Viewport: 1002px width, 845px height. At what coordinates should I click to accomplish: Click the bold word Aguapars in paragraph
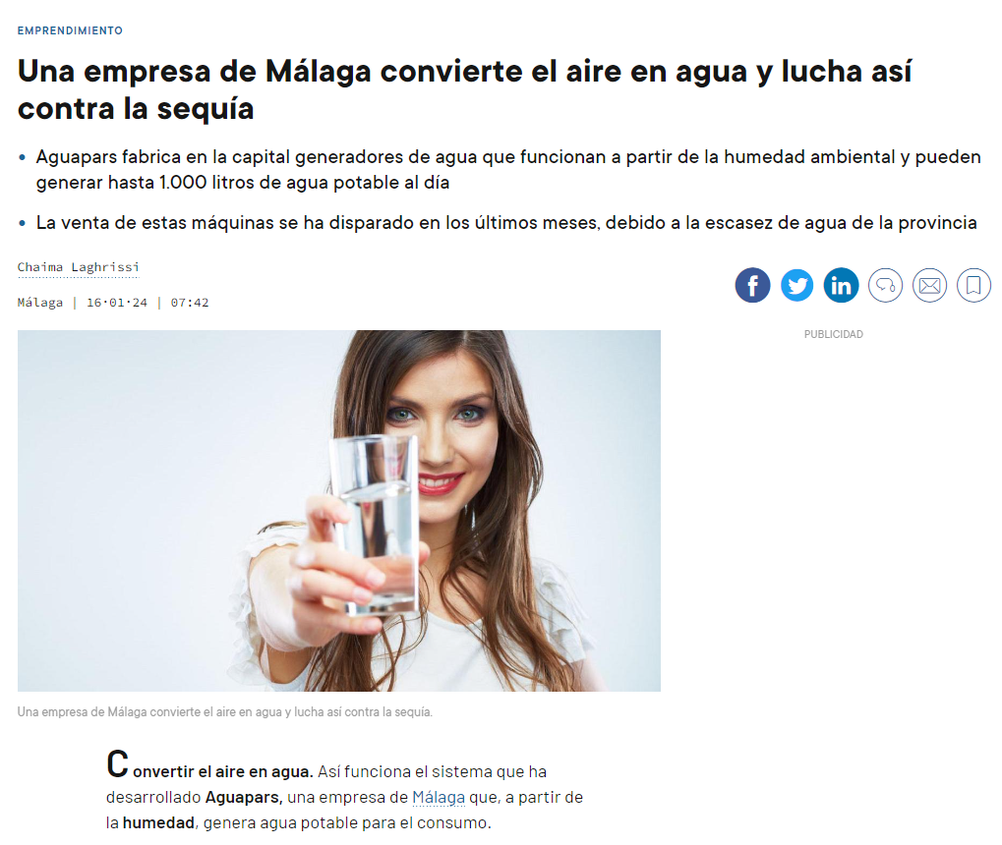point(244,797)
